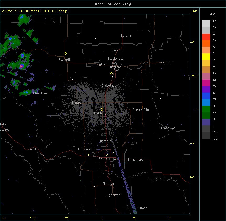The image size is (226, 221).
Task: Click the yellow V marker northwest of RockyMH
Action: (x=46, y=48)
